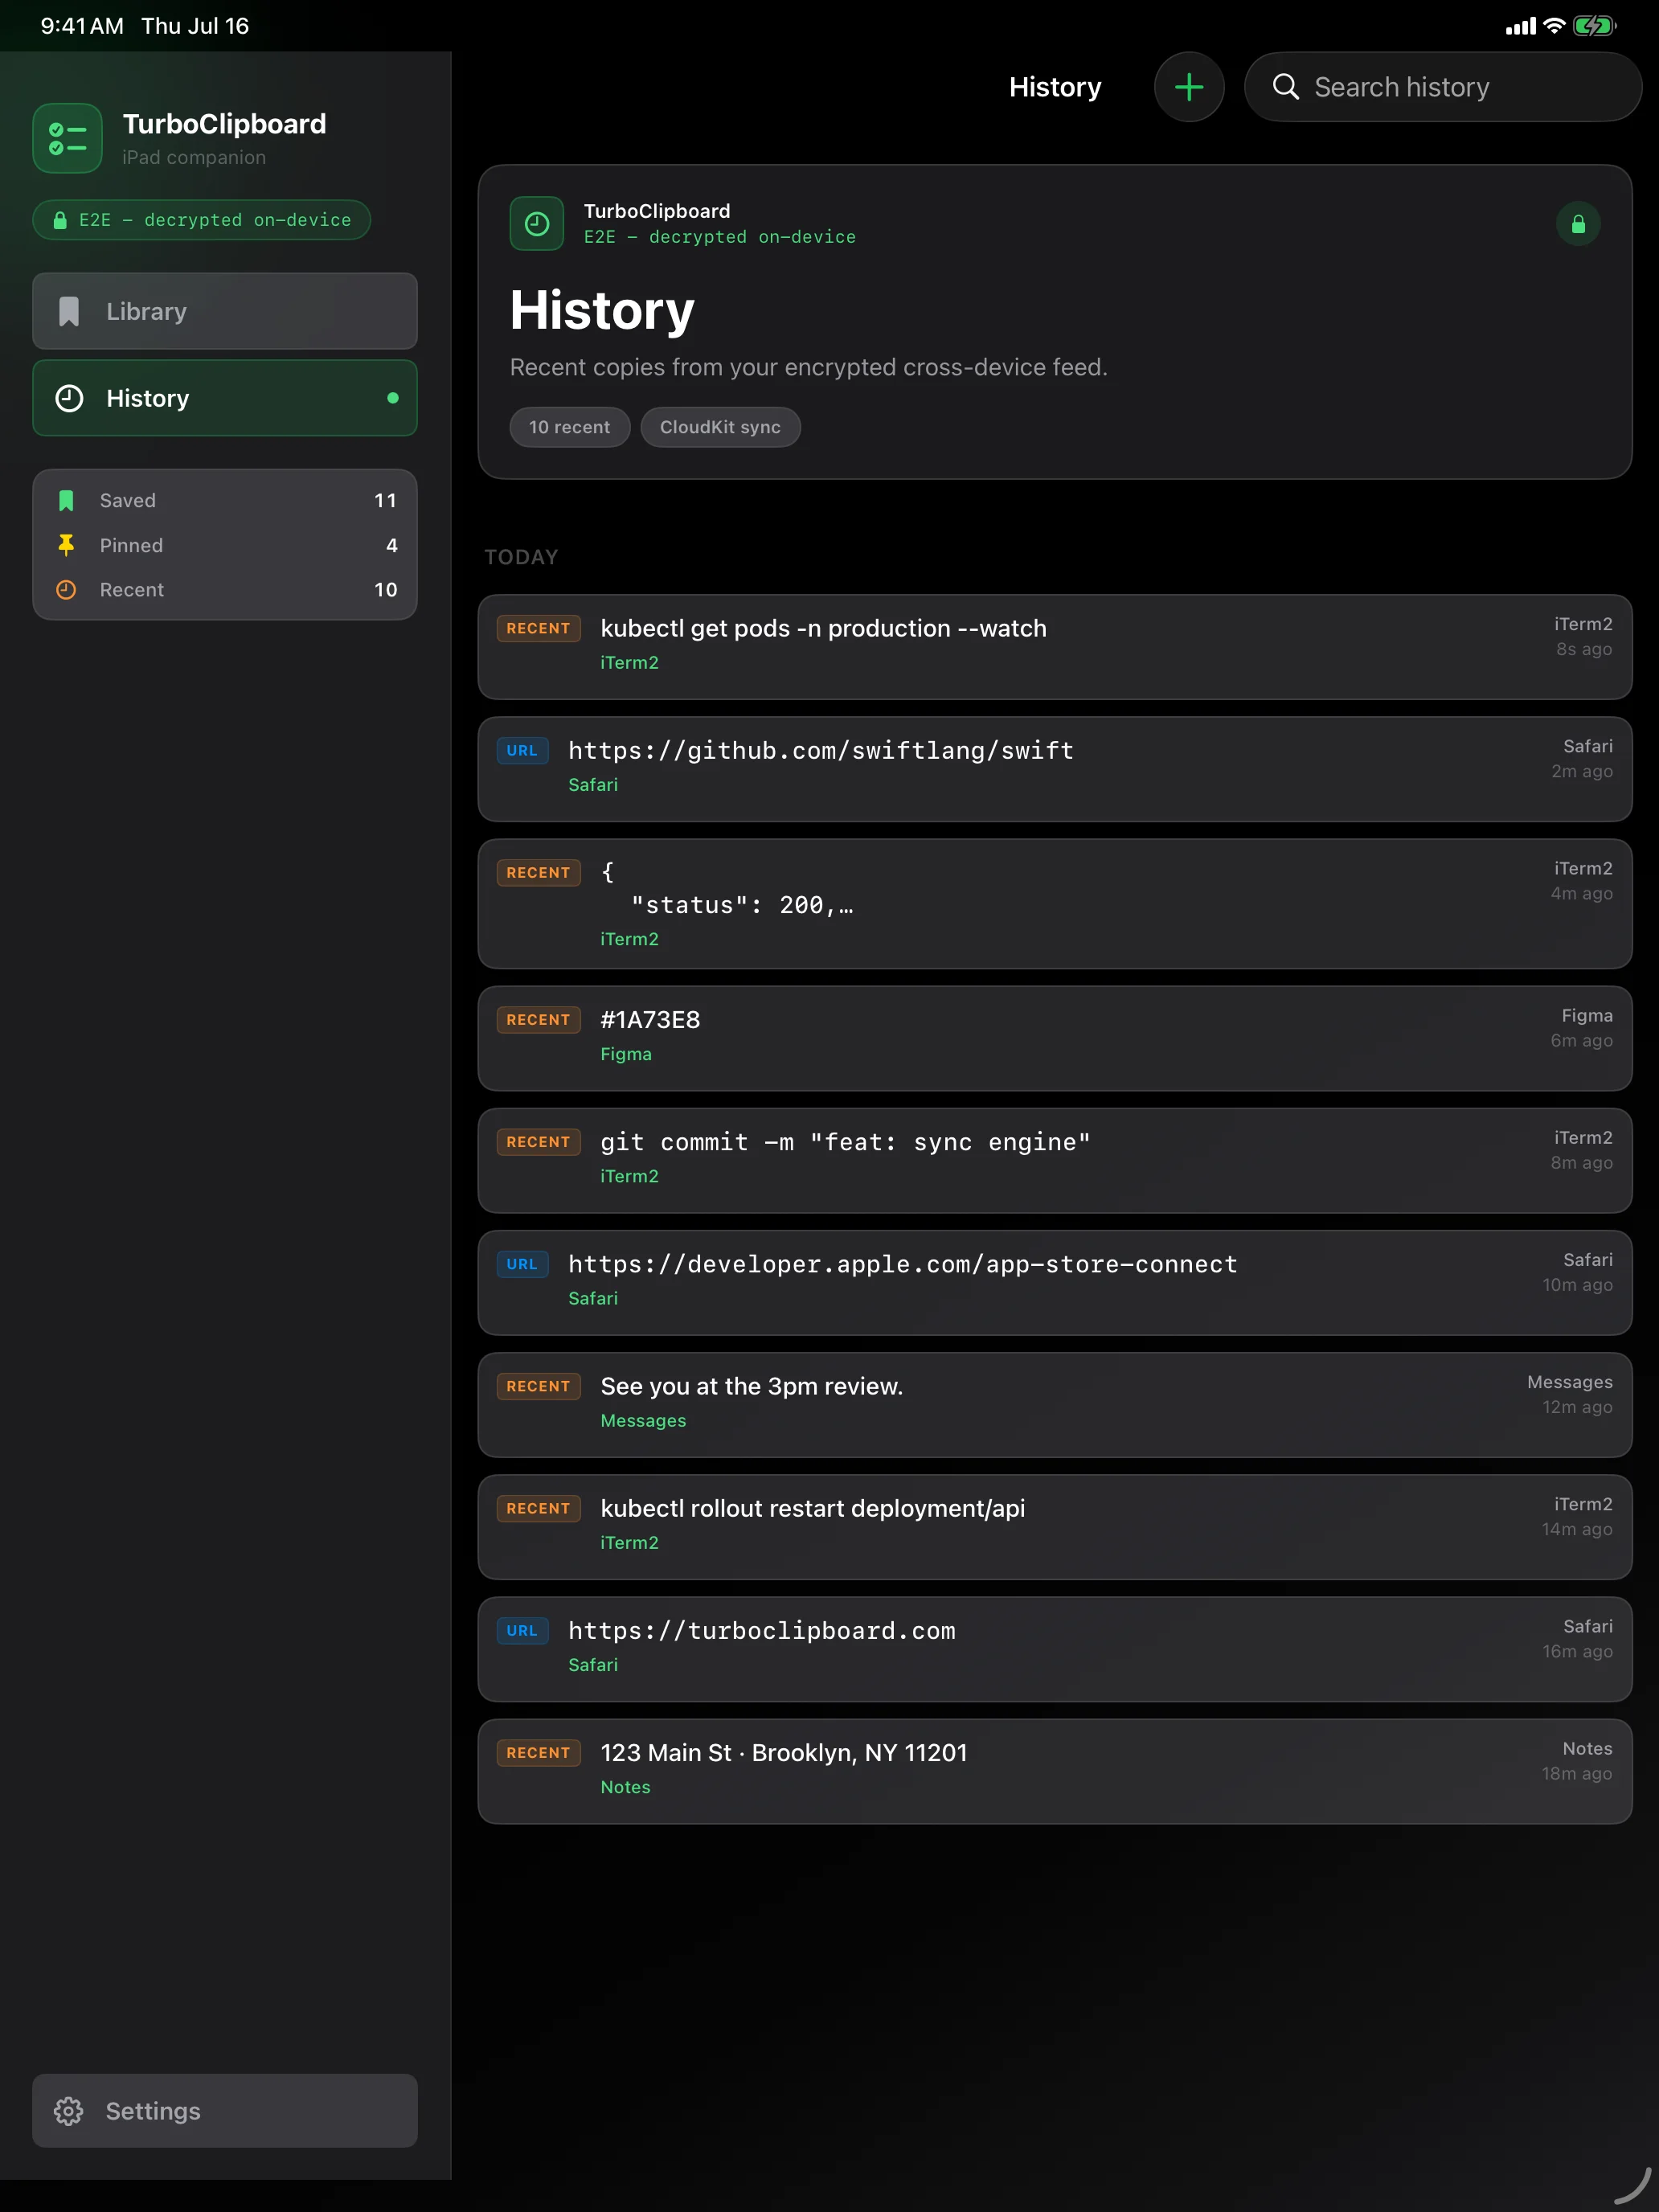This screenshot has height=2212, width=1659.
Task: Open the Library sidebar section
Action: (x=225, y=311)
